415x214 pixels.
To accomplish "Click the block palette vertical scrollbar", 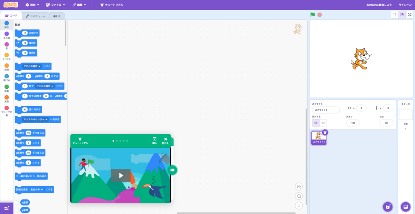I will tap(65, 33).
